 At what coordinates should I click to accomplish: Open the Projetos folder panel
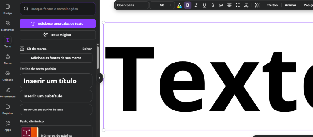(8, 109)
